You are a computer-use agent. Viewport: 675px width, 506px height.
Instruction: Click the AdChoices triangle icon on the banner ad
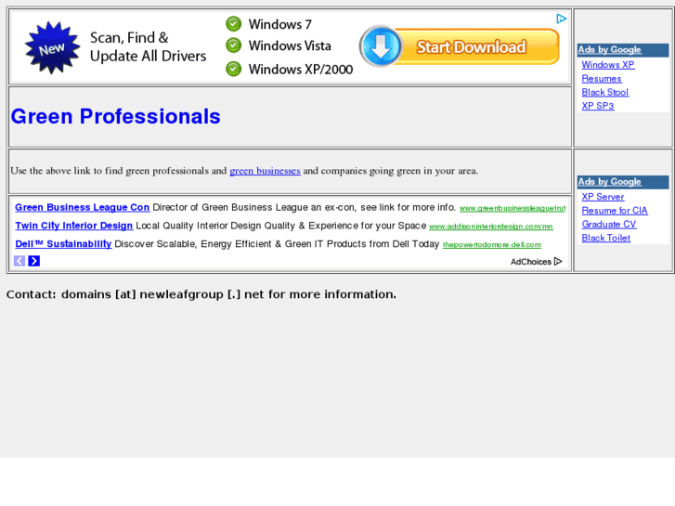click(x=561, y=19)
